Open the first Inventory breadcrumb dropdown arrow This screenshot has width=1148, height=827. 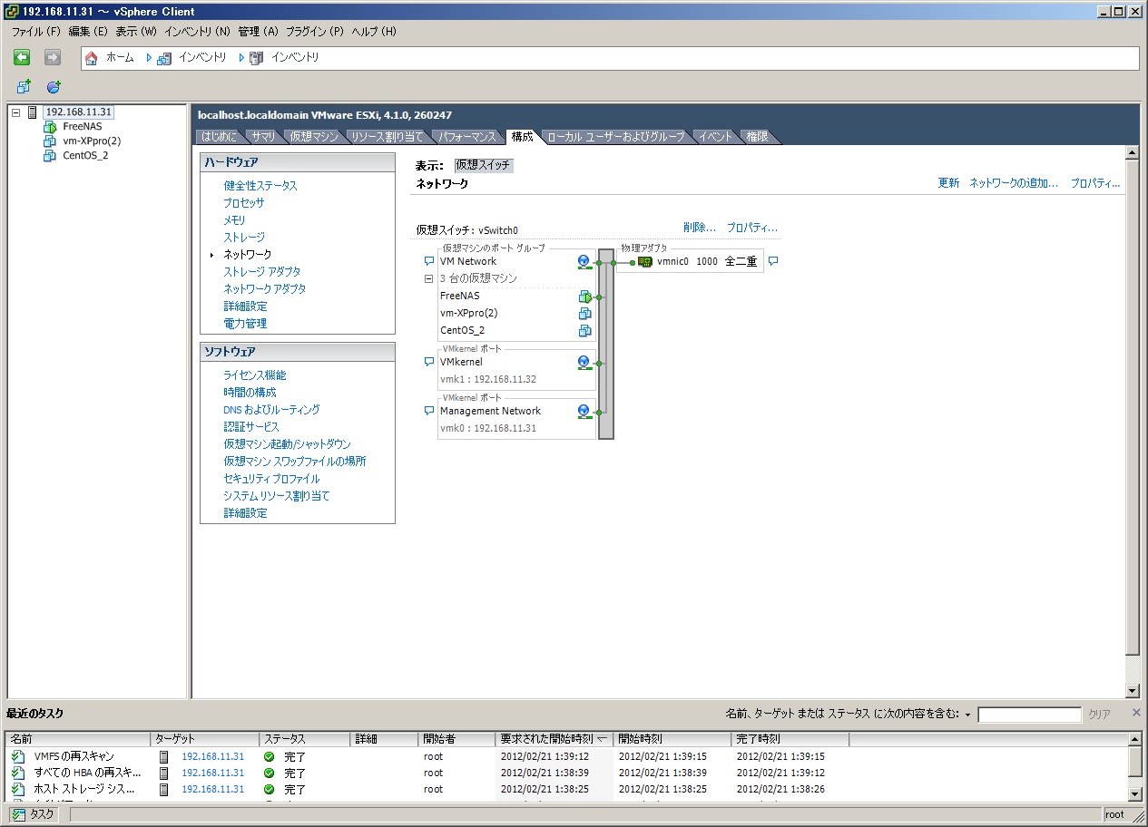(x=150, y=58)
